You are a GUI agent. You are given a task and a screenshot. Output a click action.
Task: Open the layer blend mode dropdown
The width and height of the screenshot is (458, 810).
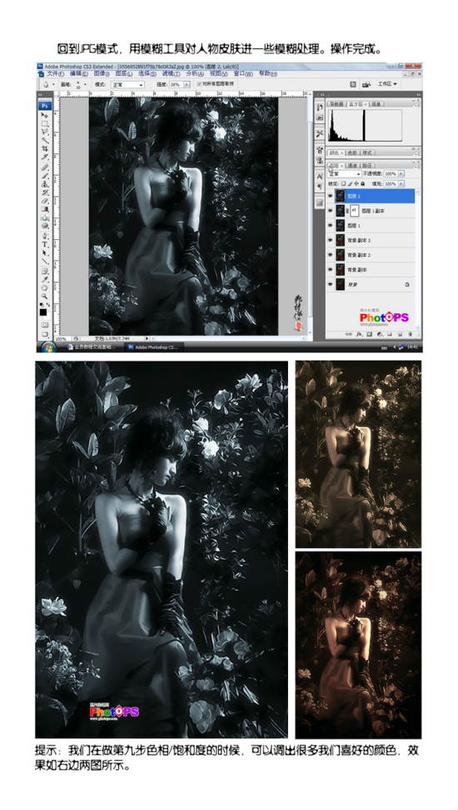tap(345, 174)
